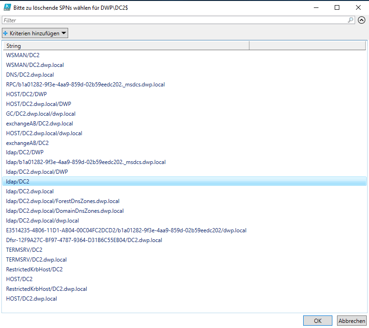Close the dialog using the X button
Image resolution: width=369 pixels, height=328 pixels.
358,7
